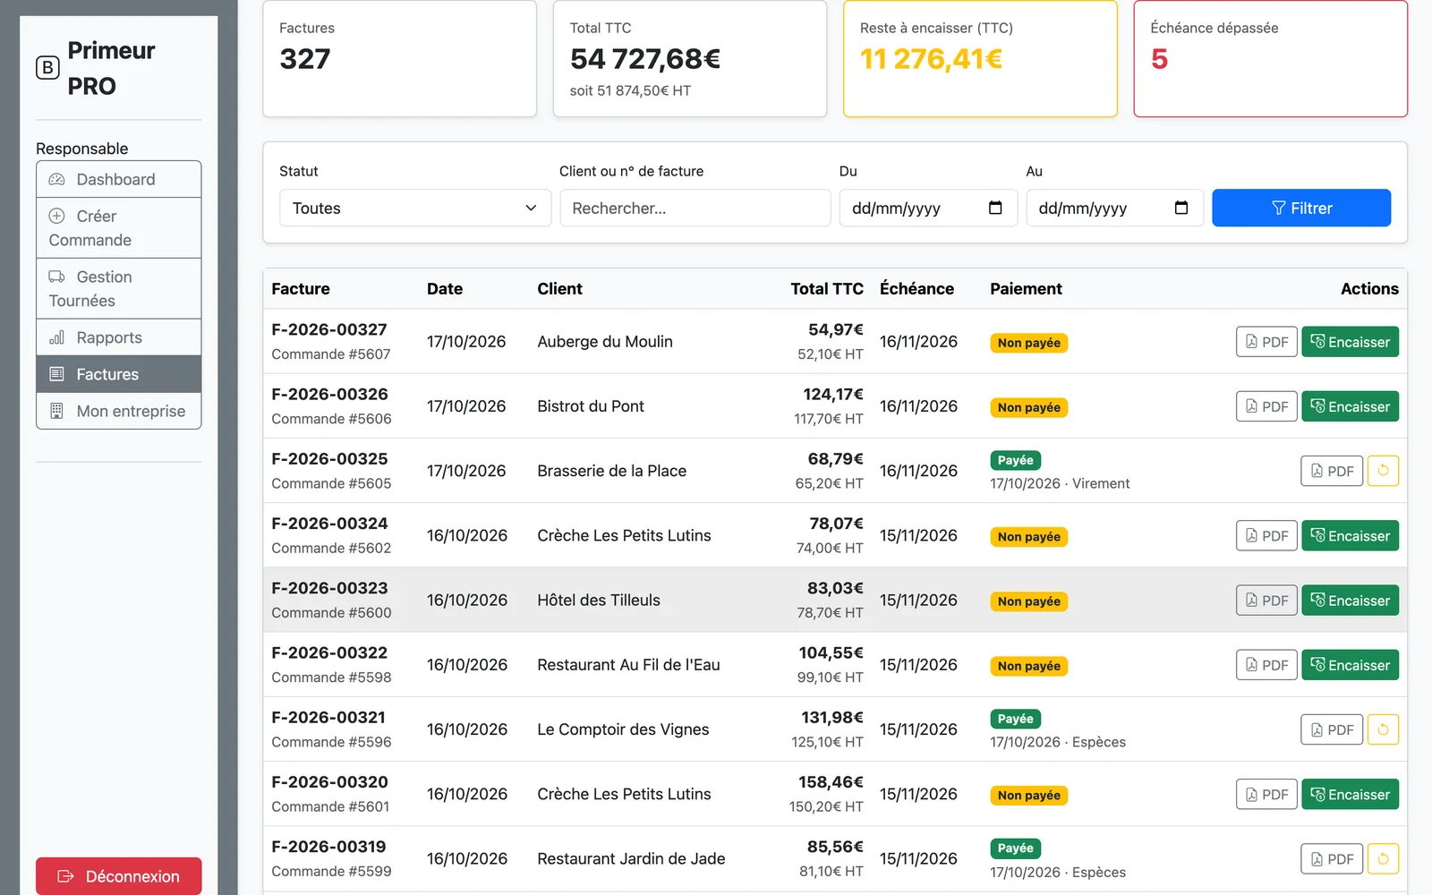Download PDF for invoice F-2026-00326
The image size is (1432, 895).
tap(1266, 406)
